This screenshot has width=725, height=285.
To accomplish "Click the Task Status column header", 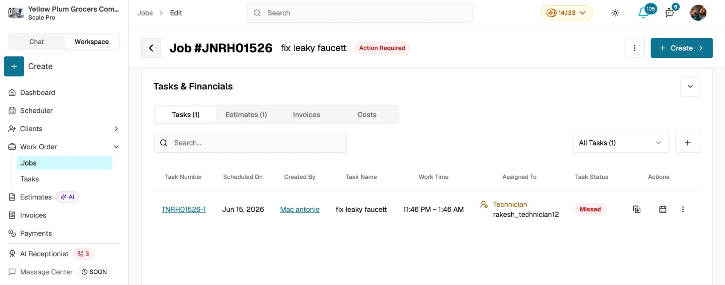I will point(592,177).
